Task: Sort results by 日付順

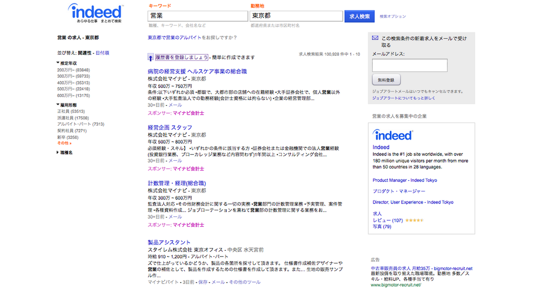Action: (x=102, y=53)
